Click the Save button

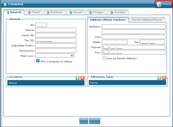(x=84, y=121)
